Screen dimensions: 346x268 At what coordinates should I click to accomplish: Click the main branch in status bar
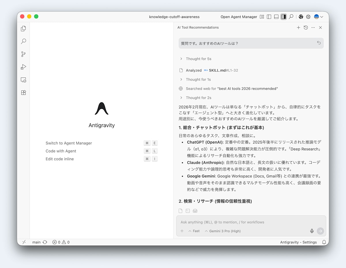36,242
